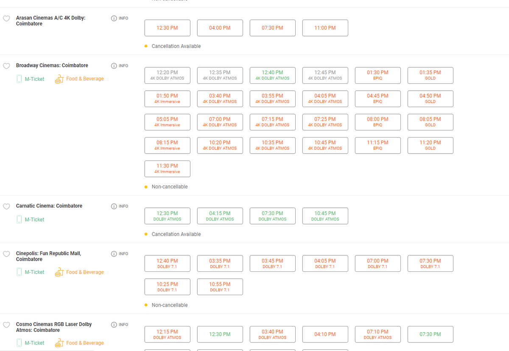This screenshot has width=509, height=351.
Task: Select Arasan Cinemas 11:00 PM showtime
Action: click(325, 28)
